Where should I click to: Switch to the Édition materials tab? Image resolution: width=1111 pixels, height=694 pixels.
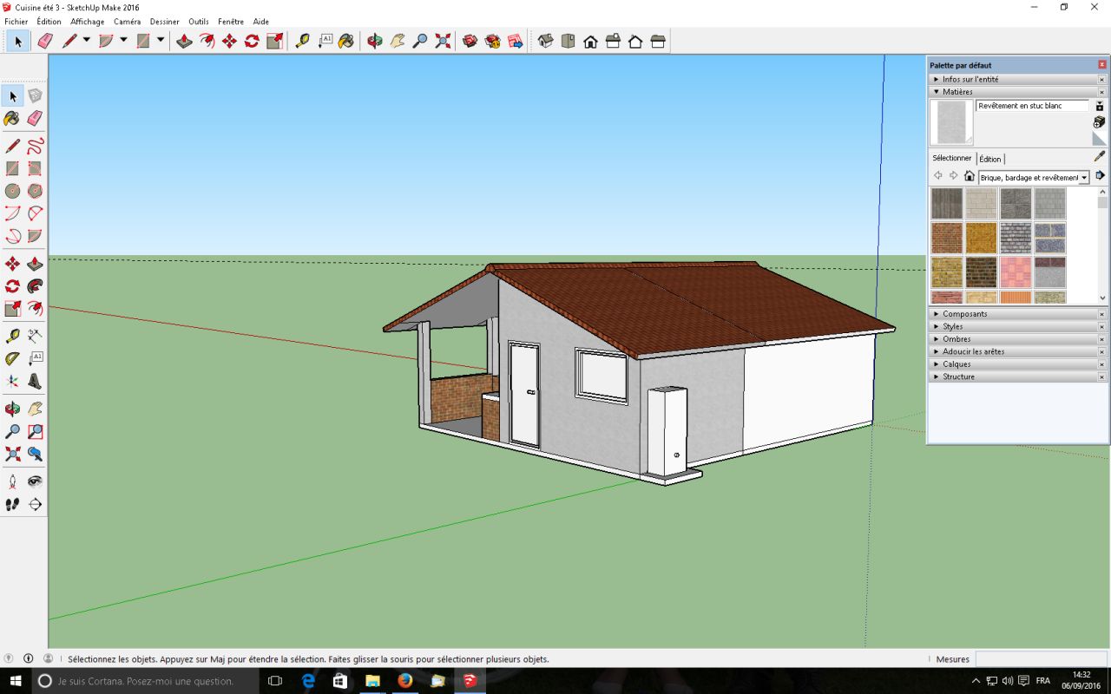(x=990, y=159)
